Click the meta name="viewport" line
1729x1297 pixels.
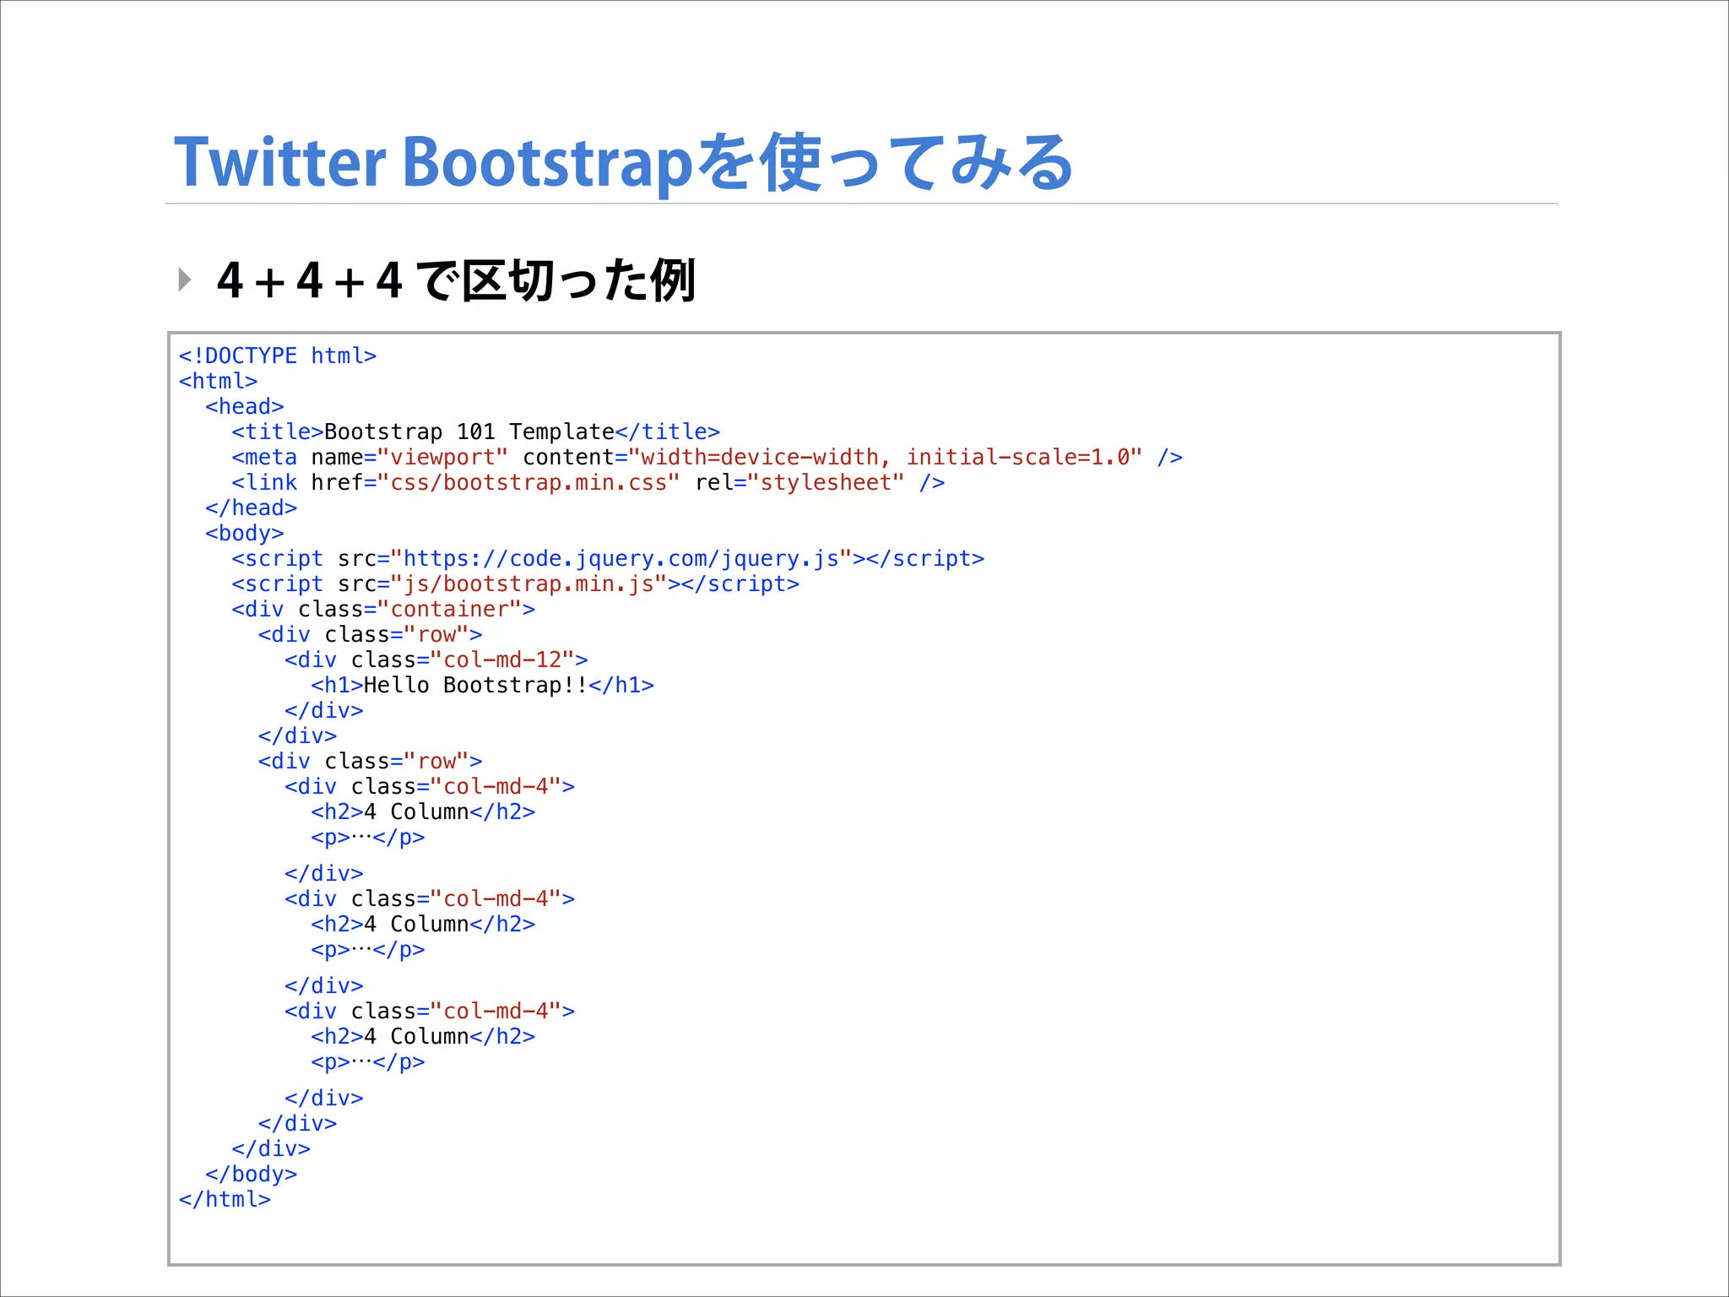tap(707, 458)
